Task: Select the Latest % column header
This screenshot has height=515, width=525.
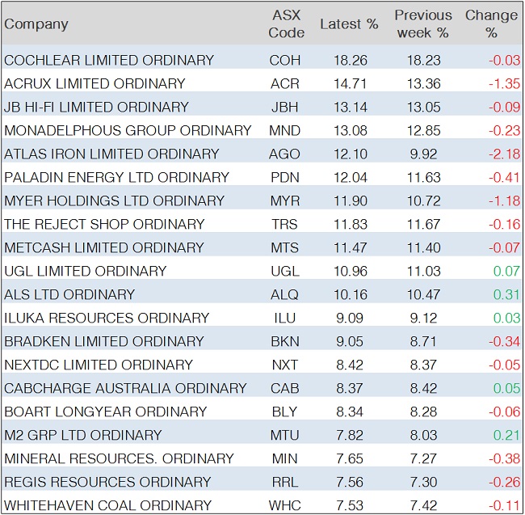Action: coord(349,24)
